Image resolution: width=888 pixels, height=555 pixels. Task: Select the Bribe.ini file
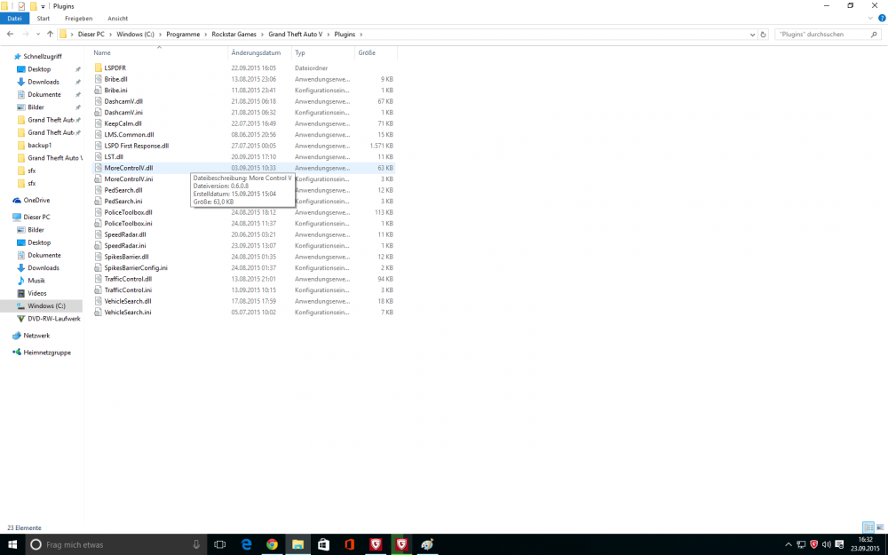click(x=115, y=90)
